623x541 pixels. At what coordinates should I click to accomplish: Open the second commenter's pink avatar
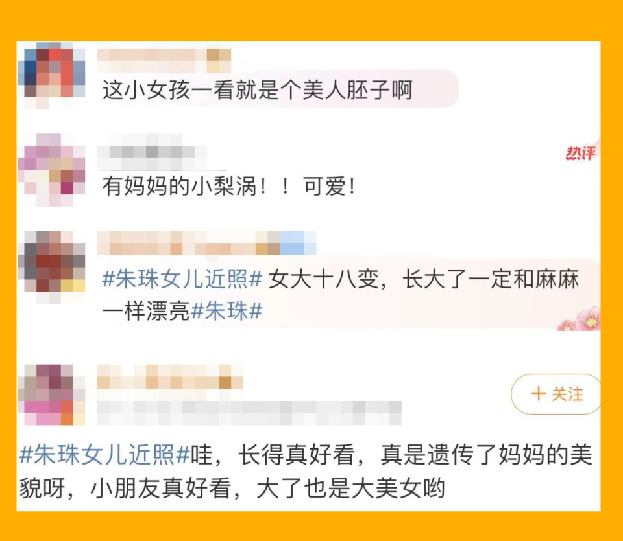pyautogui.click(x=52, y=170)
